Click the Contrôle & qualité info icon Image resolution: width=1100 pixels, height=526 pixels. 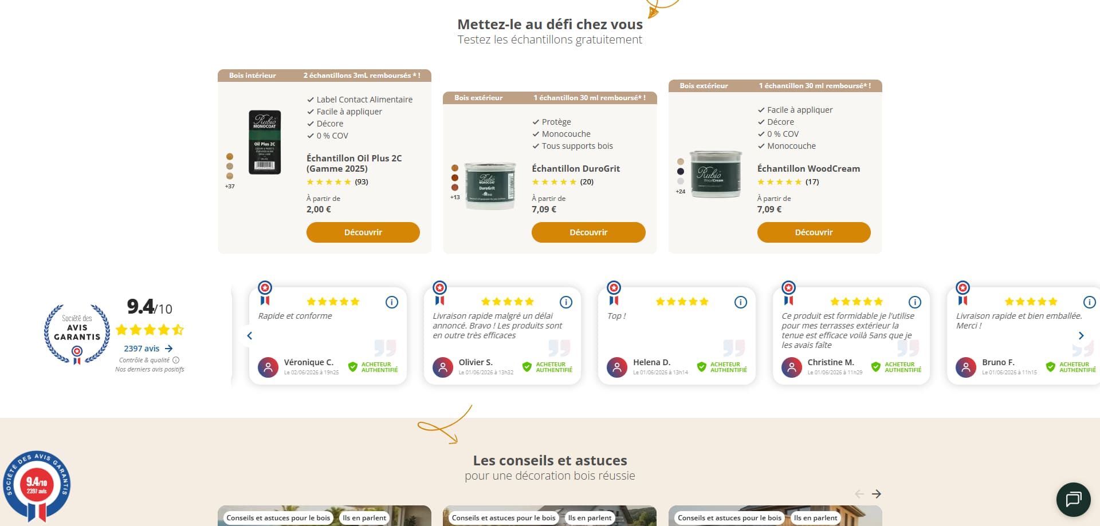click(x=176, y=360)
